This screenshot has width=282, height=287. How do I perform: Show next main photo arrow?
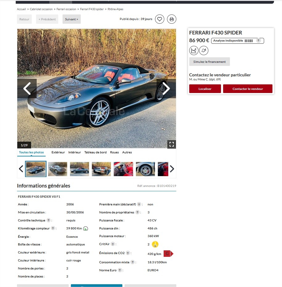(x=166, y=89)
